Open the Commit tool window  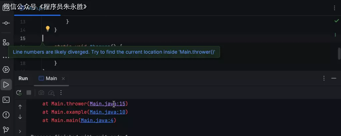pyautogui.click(x=6, y=23)
